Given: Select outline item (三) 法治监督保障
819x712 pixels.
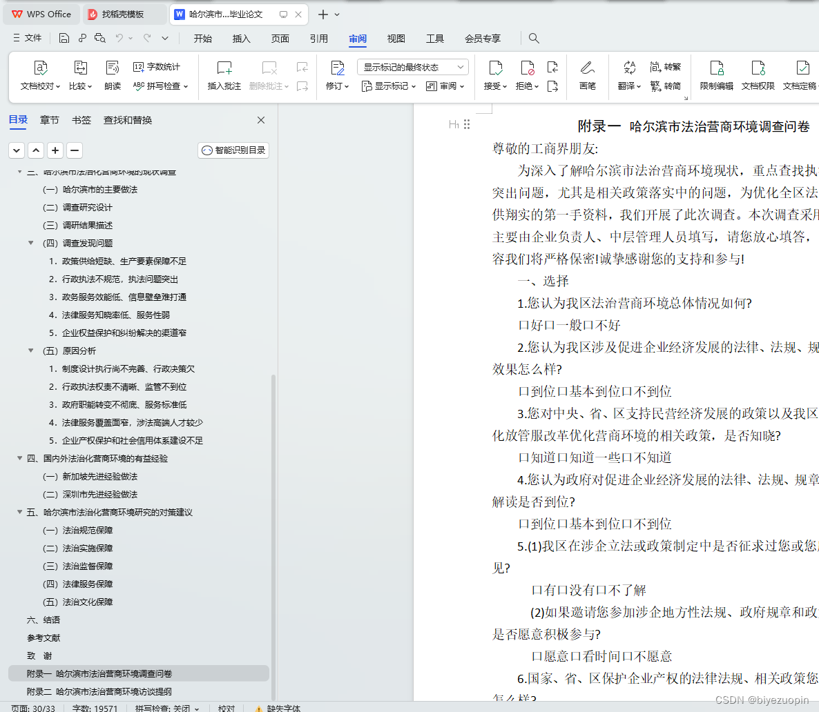Looking at the screenshot, I should (x=77, y=566).
